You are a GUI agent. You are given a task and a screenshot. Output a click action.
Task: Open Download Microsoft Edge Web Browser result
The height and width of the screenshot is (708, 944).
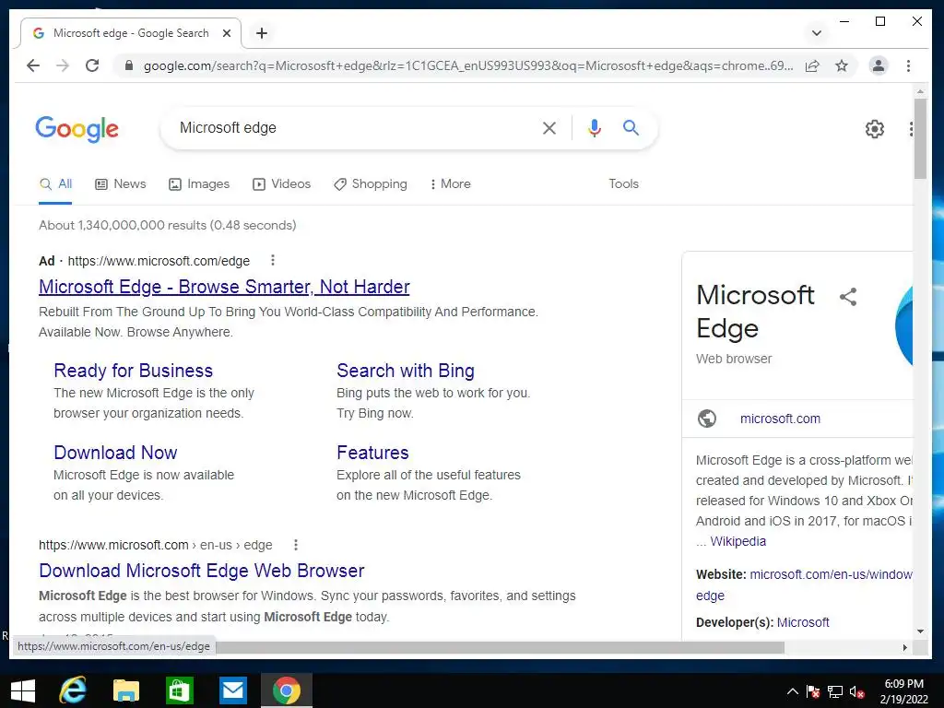coord(201,570)
